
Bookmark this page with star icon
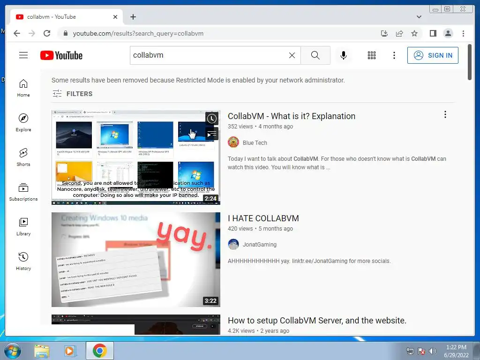414,33
